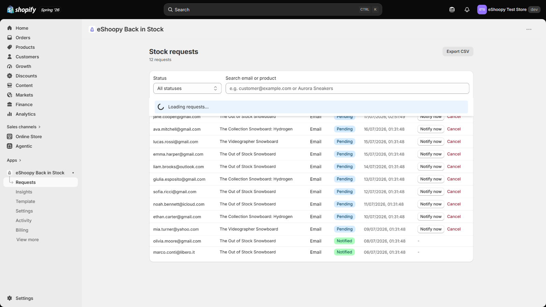This screenshot has height=307, width=546.
Task: Open Online Store sales channel
Action: pyautogui.click(x=29, y=136)
